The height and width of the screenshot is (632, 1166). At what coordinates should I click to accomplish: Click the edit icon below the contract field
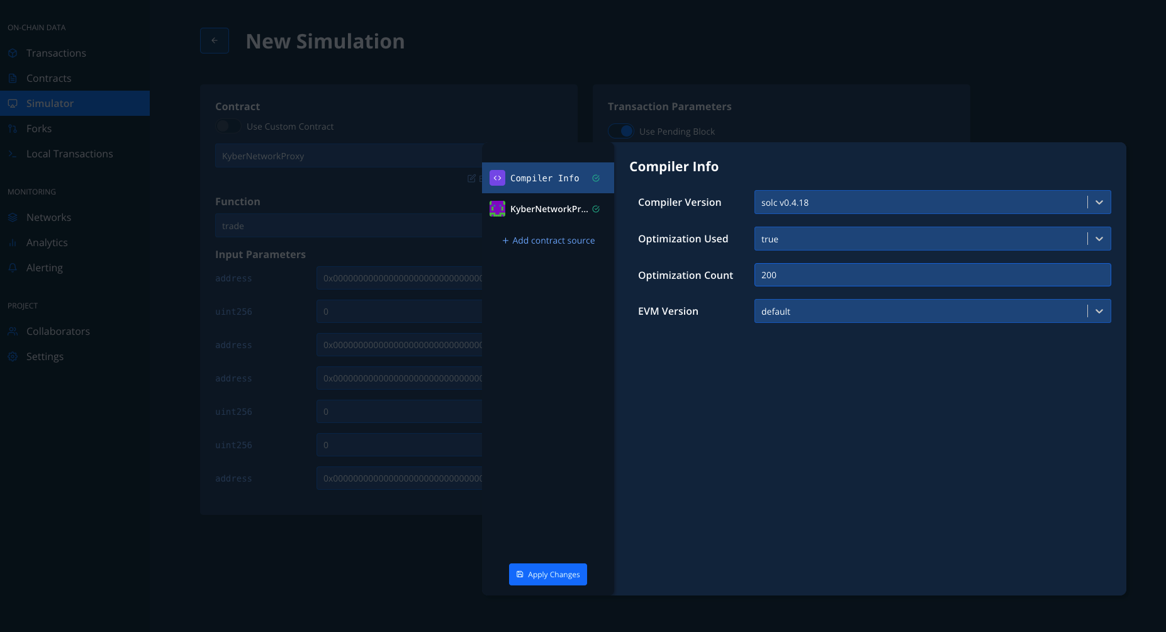click(471, 178)
